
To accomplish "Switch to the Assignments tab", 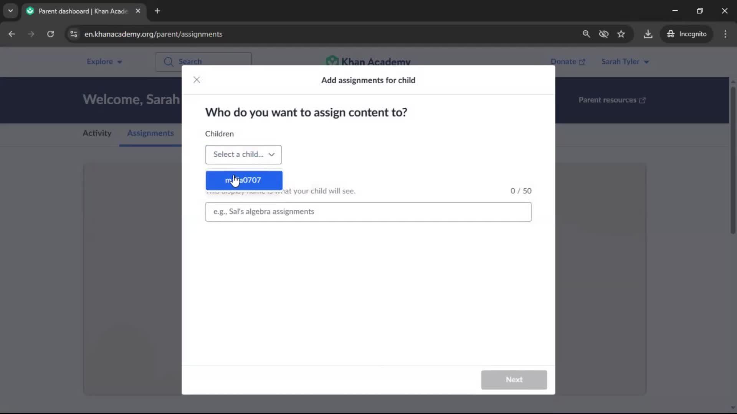I will [150, 133].
